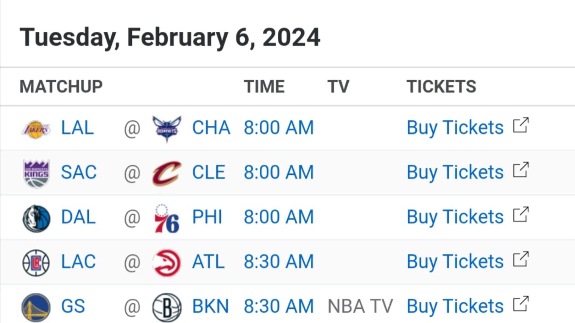The height and width of the screenshot is (323, 575).
Task: Click external link icon for LAC at ATL tickets
Action: click(x=521, y=259)
